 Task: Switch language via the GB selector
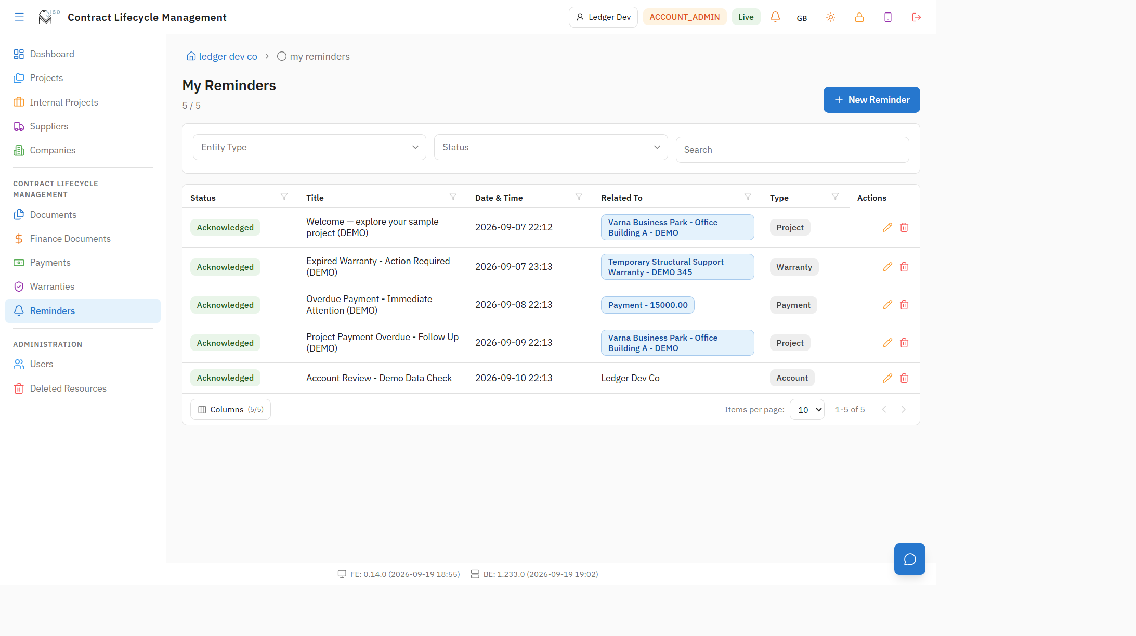click(x=802, y=18)
